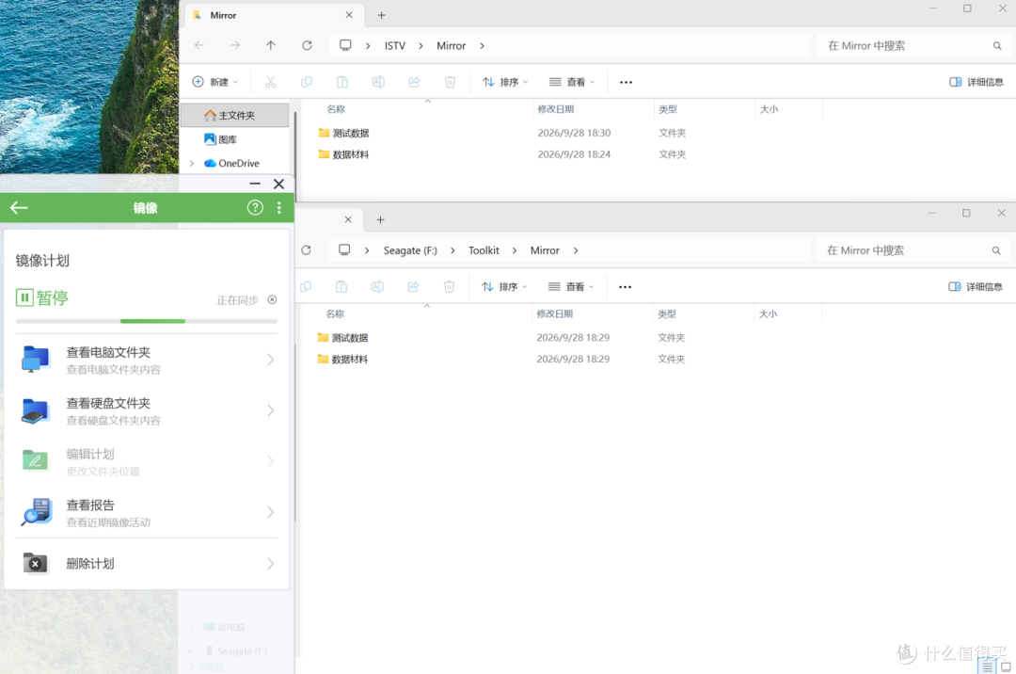Click the 在 Mirror 中搜索 box in top window
1016x674 pixels.
pyautogui.click(x=913, y=45)
